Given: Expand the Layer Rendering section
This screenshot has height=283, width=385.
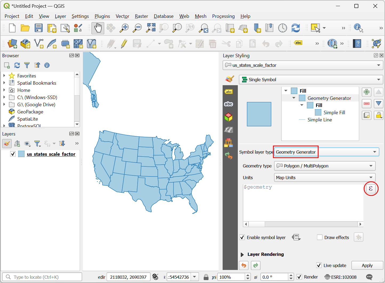Looking at the screenshot, I should (x=242, y=255).
